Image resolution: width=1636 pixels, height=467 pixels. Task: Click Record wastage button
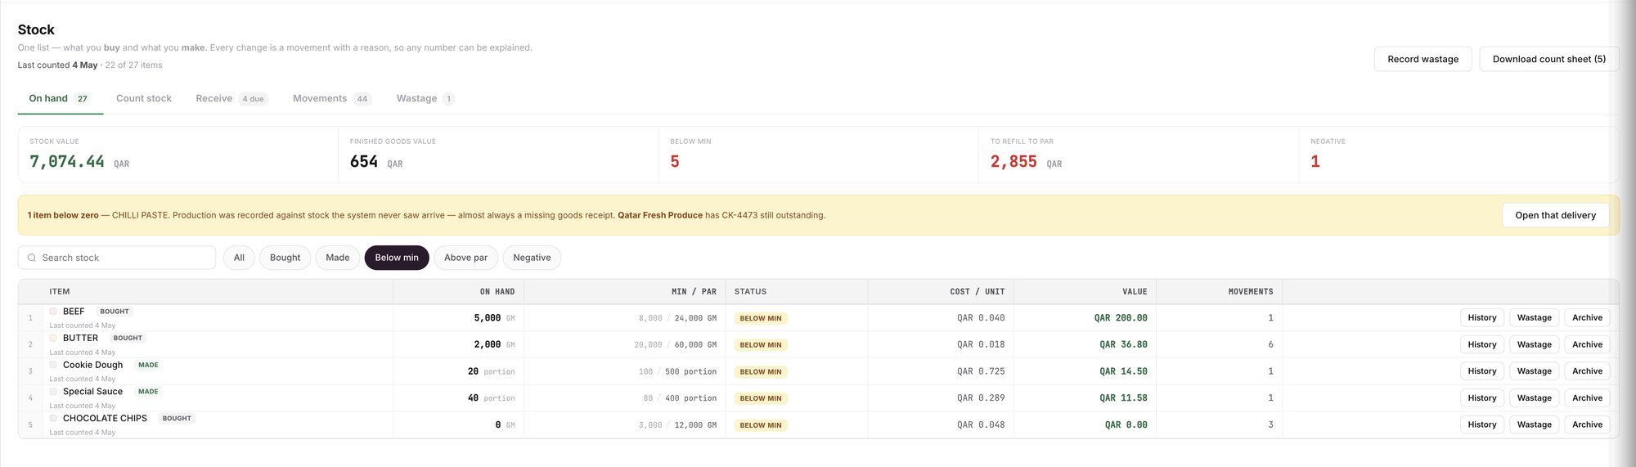click(1423, 59)
